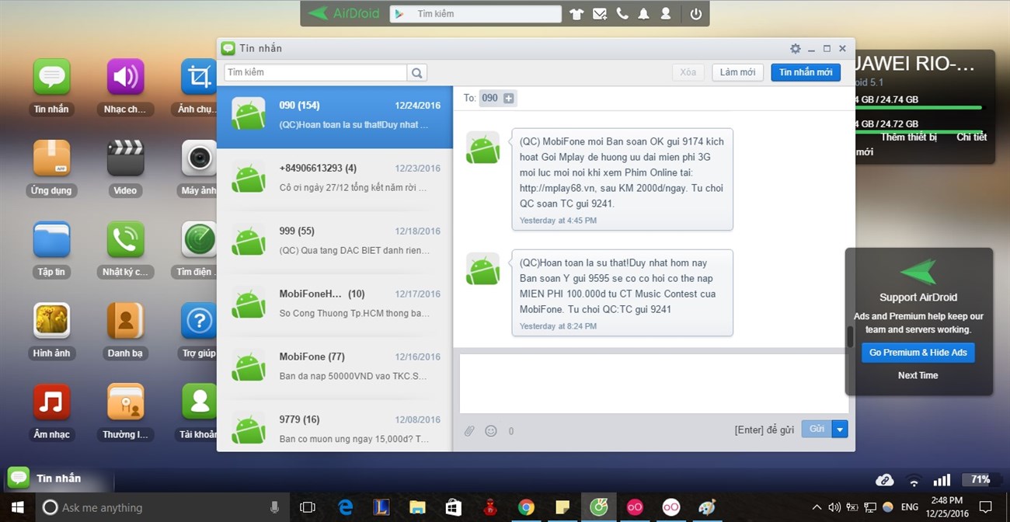The image size is (1010, 522).
Task: Select the 090 (154) conversation
Action: tap(335, 116)
